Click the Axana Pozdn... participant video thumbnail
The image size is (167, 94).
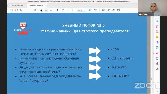pyautogui.click(x=152, y=8)
